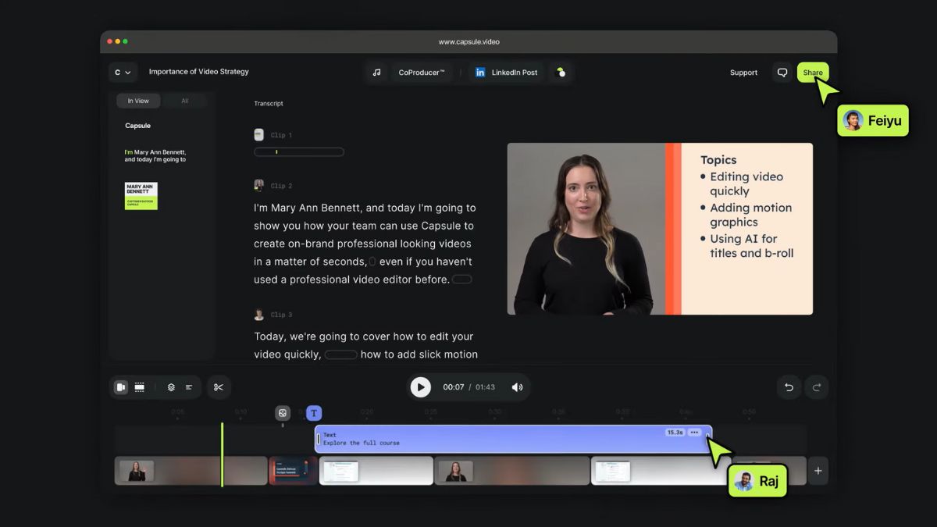Click the Clip 2 label
The image size is (937, 527).
click(281, 186)
